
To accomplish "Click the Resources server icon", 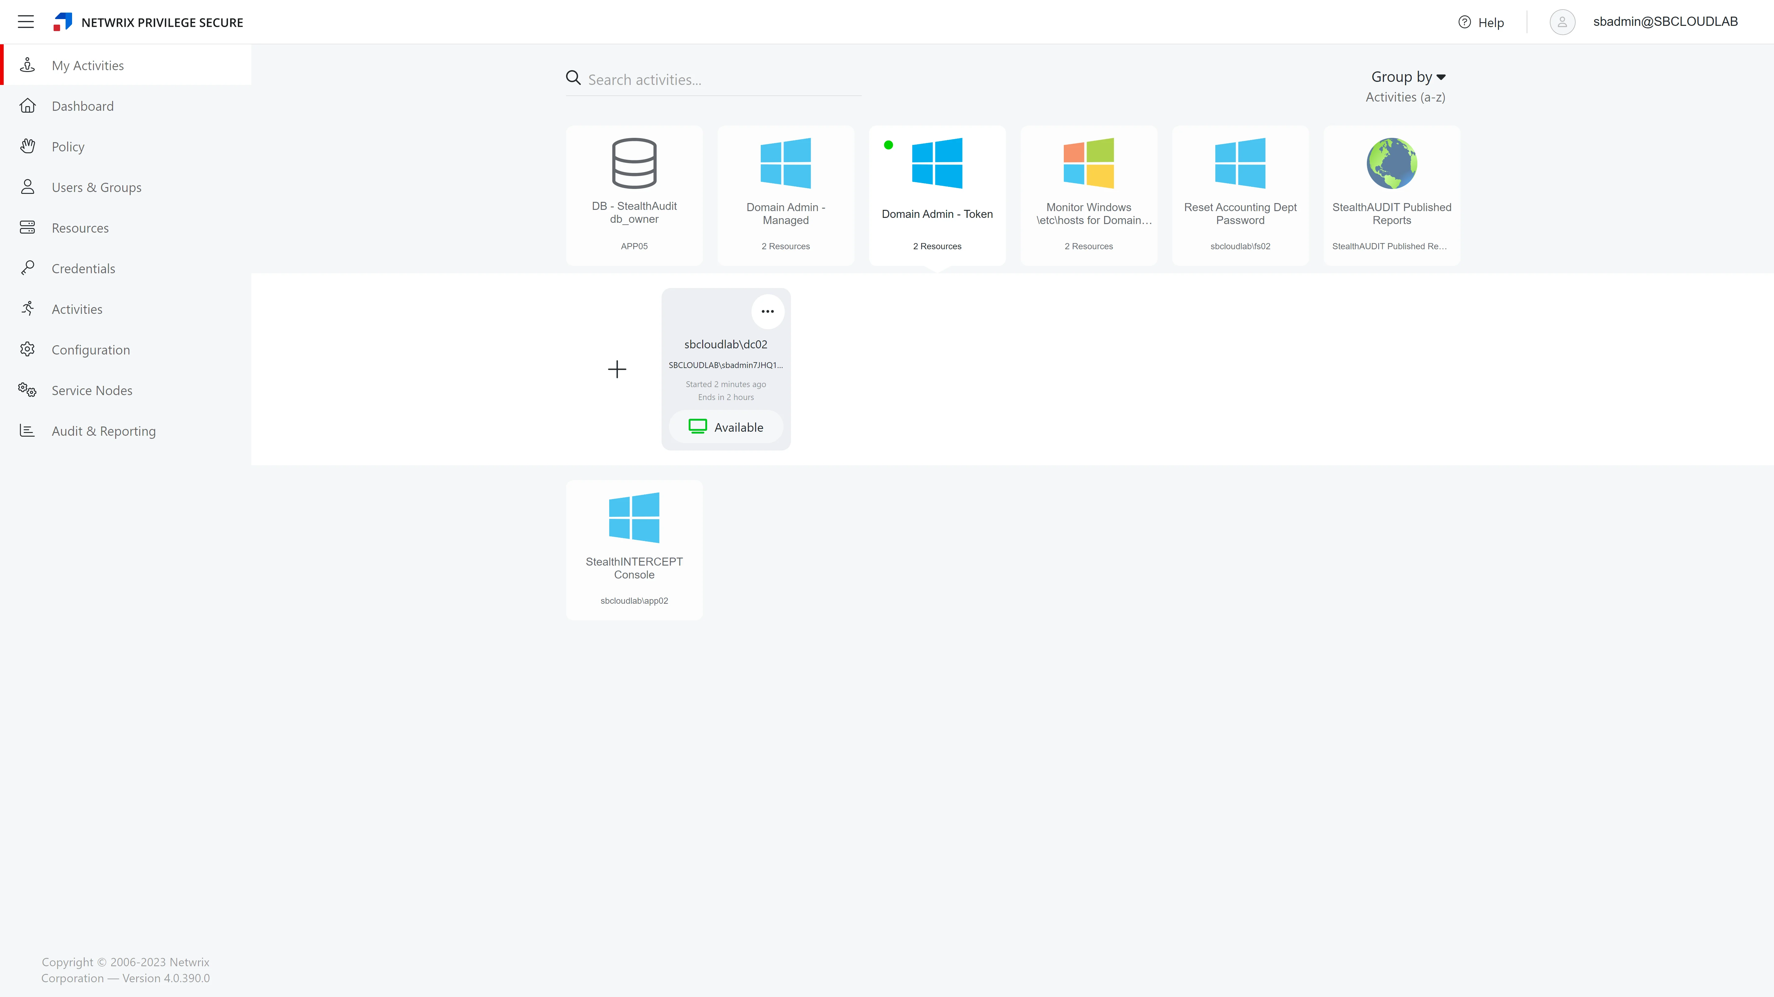I will (27, 227).
